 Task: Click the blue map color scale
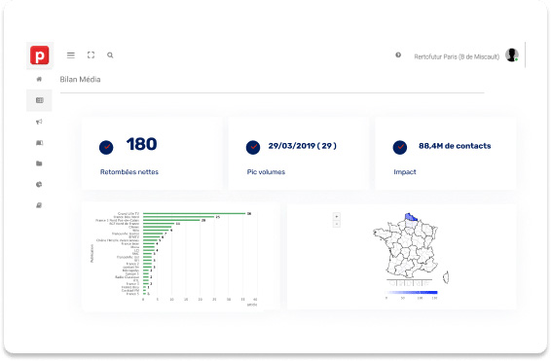point(411,292)
